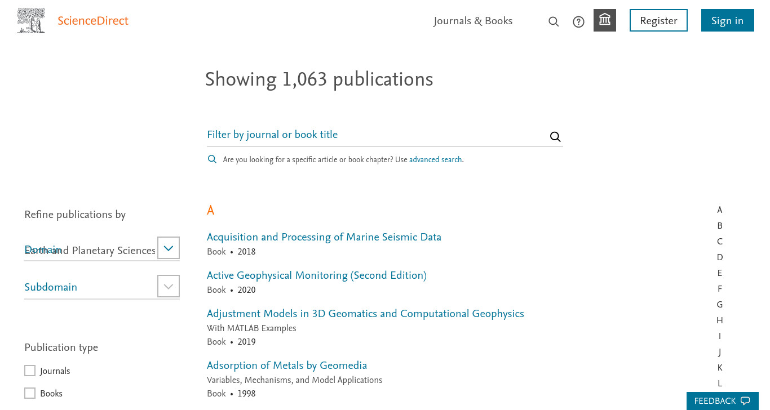770x410 pixels.
Task: Check the Journals publication type box
Action: click(x=30, y=371)
